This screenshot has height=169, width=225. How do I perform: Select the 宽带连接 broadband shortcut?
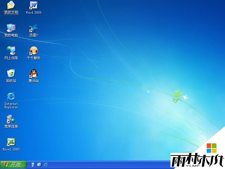(x=11, y=119)
